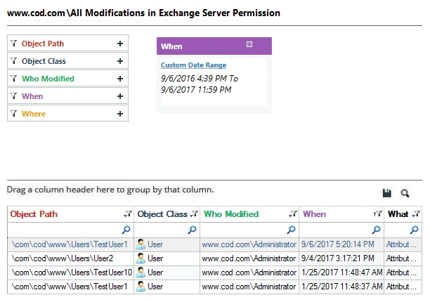Select the TestUser10 row object path
This screenshot has height=302, width=430.
(72, 273)
